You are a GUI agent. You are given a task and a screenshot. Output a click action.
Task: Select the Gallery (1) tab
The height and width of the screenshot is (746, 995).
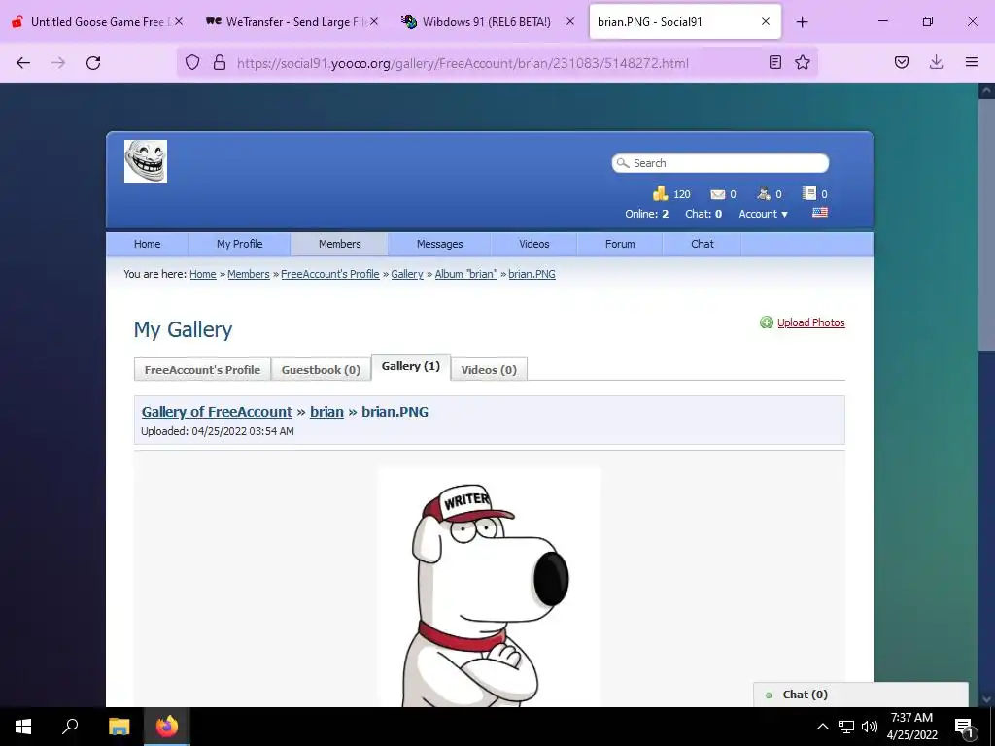pyautogui.click(x=411, y=366)
